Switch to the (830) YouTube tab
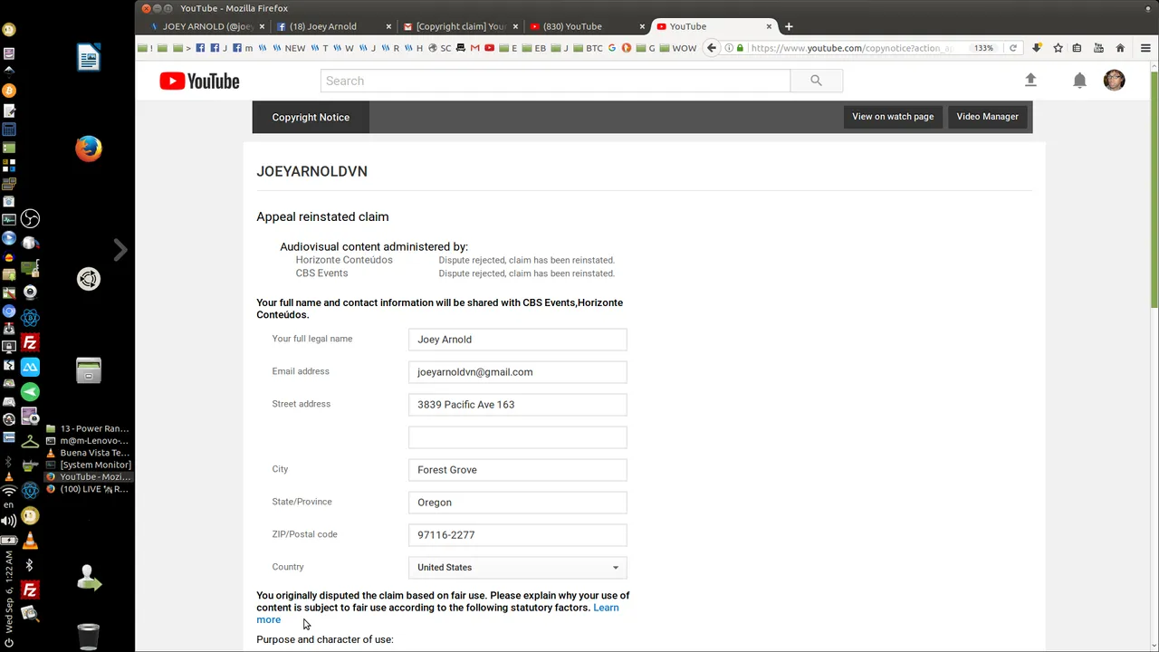1159x652 pixels. [x=586, y=26]
